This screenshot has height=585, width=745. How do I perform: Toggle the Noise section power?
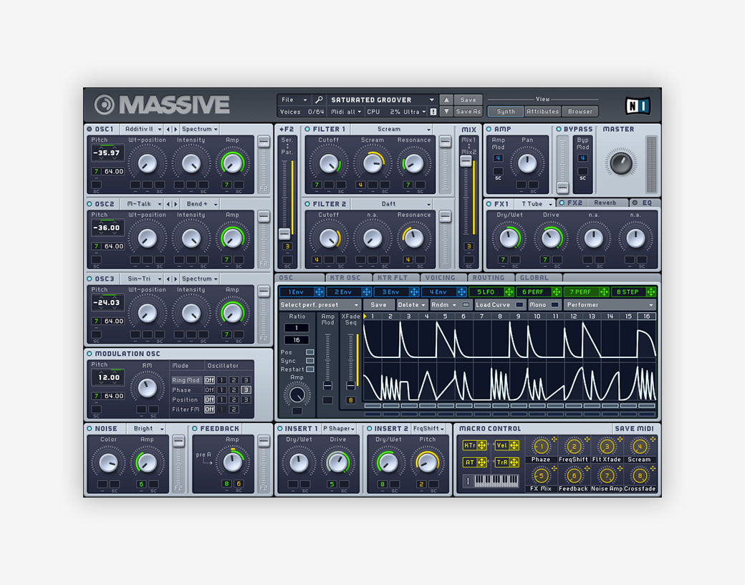[x=90, y=428]
